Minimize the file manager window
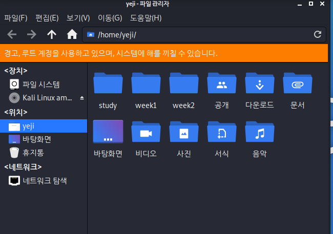This screenshot has height=234, width=333. 300,4
